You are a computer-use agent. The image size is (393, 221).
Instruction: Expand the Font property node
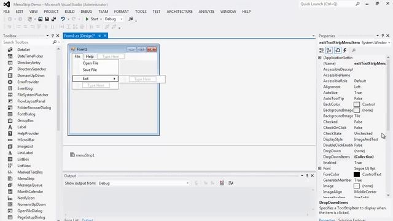pyautogui.click(x=320, y=168)
